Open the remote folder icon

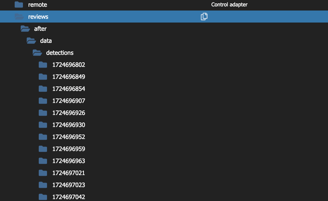19,5
